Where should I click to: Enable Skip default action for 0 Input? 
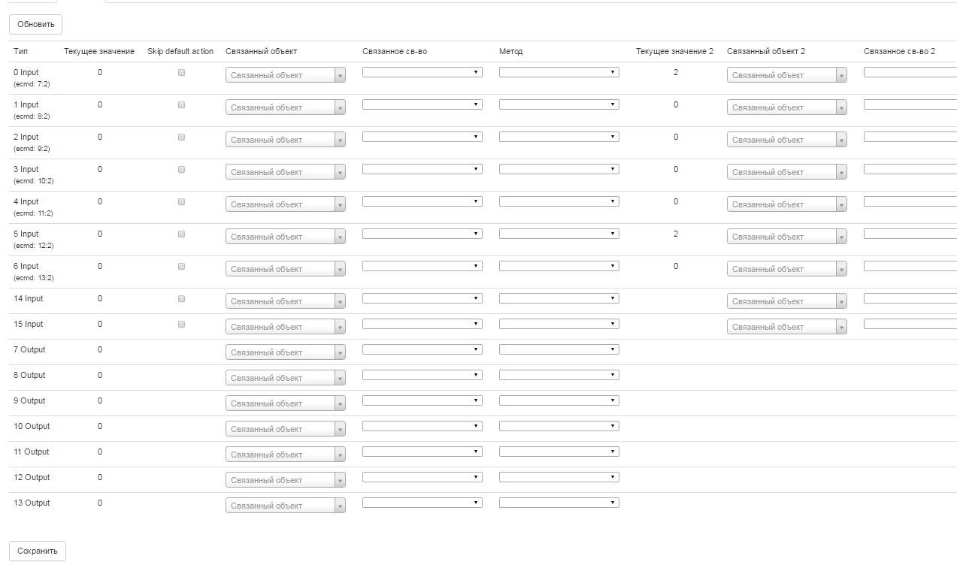181,73
